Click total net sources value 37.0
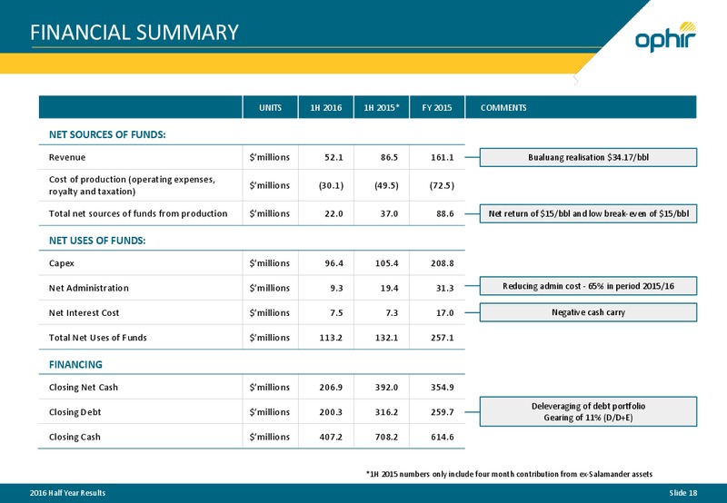 pos(389,213)
